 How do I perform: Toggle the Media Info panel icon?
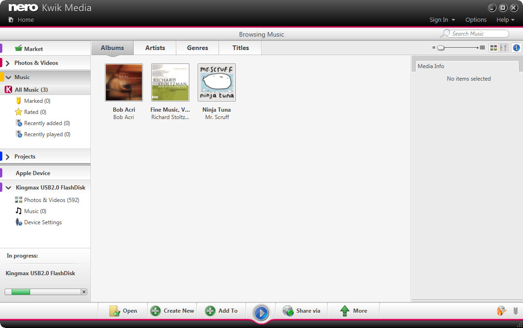(516, 48)
